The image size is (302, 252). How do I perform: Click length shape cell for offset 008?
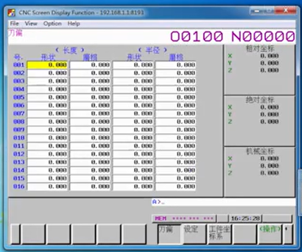click(x=47, y=122)
